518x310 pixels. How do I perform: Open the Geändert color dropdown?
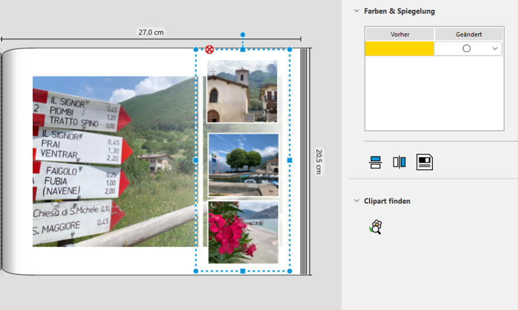pyautogui.click(x=468, y=48)
